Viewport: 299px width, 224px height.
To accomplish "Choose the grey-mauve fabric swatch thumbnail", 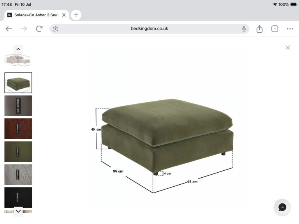I will [x=18, y=106].
